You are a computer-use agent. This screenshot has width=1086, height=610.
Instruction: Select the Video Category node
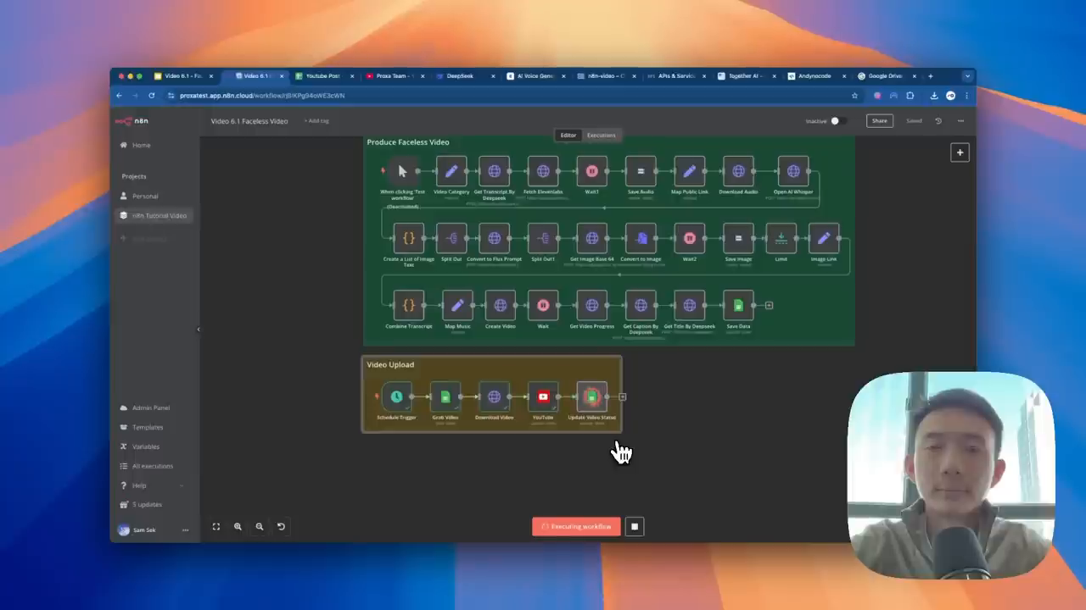[451, 171]
